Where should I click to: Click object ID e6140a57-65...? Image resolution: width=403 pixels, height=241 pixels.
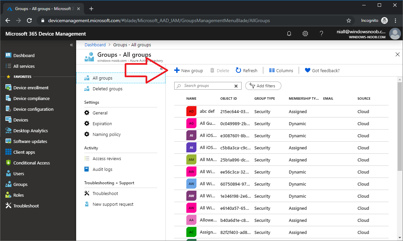coord(235,208)
